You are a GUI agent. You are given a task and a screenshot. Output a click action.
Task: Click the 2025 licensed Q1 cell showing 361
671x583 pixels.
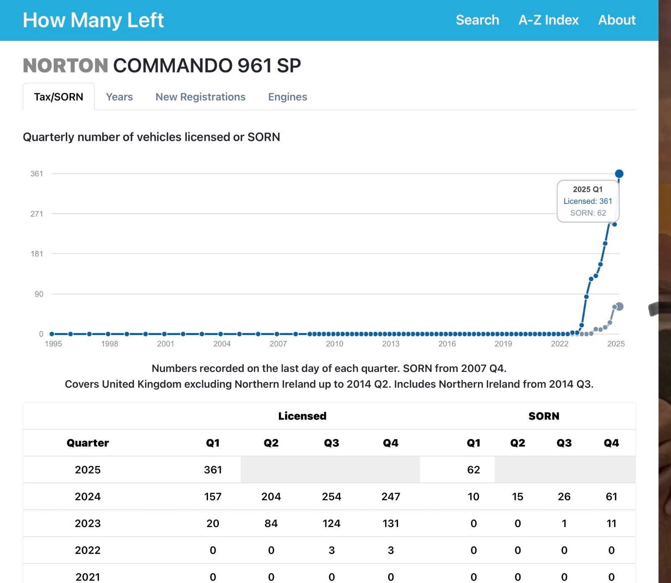[213, 469]
